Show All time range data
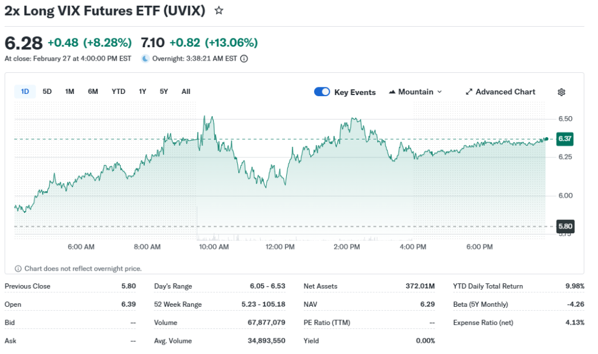 click(186, 92)
